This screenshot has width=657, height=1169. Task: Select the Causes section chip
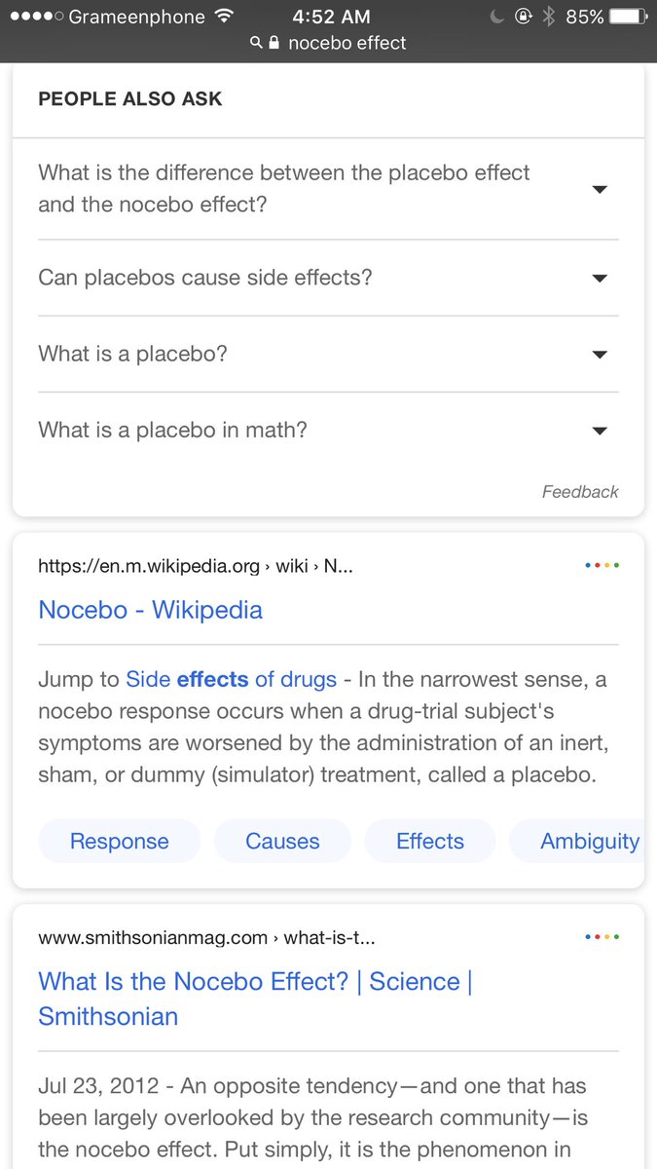point(282,841)
